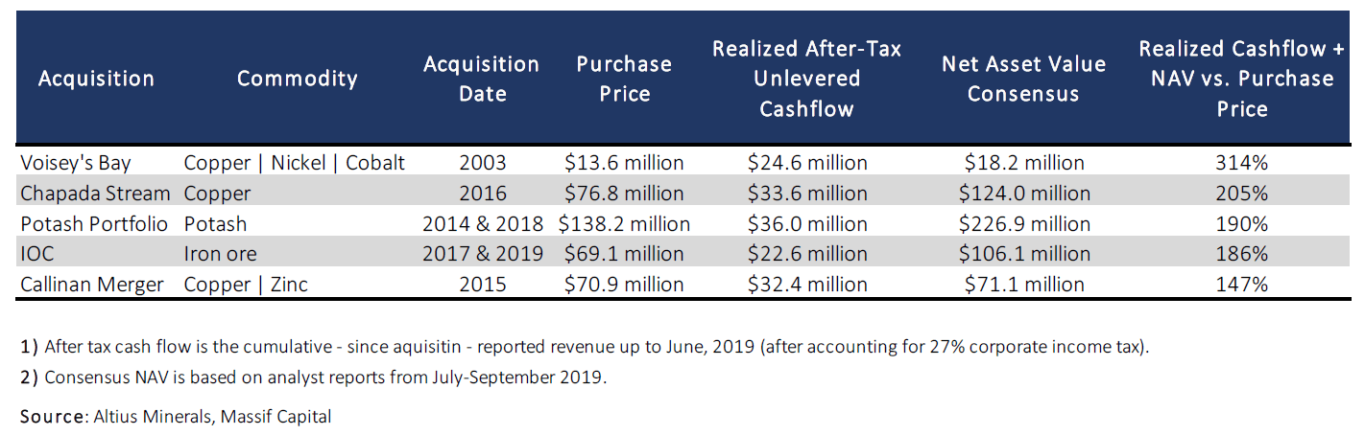The width and height of the screenshot is (1365, 435).
Task: Click the Acquisition column header
Action: (x=96, y=79)
